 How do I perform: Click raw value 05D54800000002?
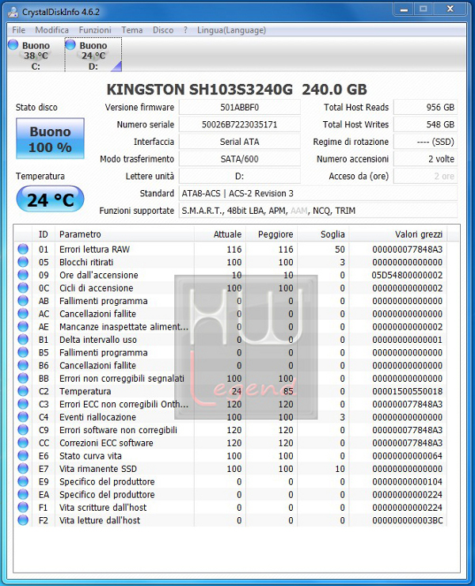(408, 275)
